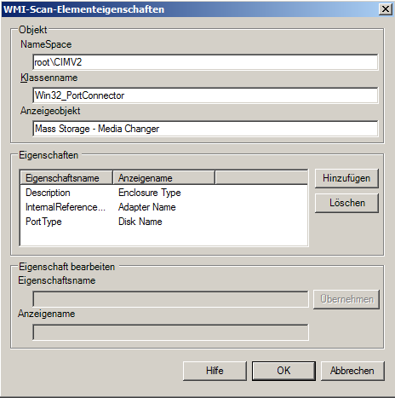Sort by Anzeigename column header
Image resolution: width=395 pixels, height=398 pixels.
click(x=163, y=178)
